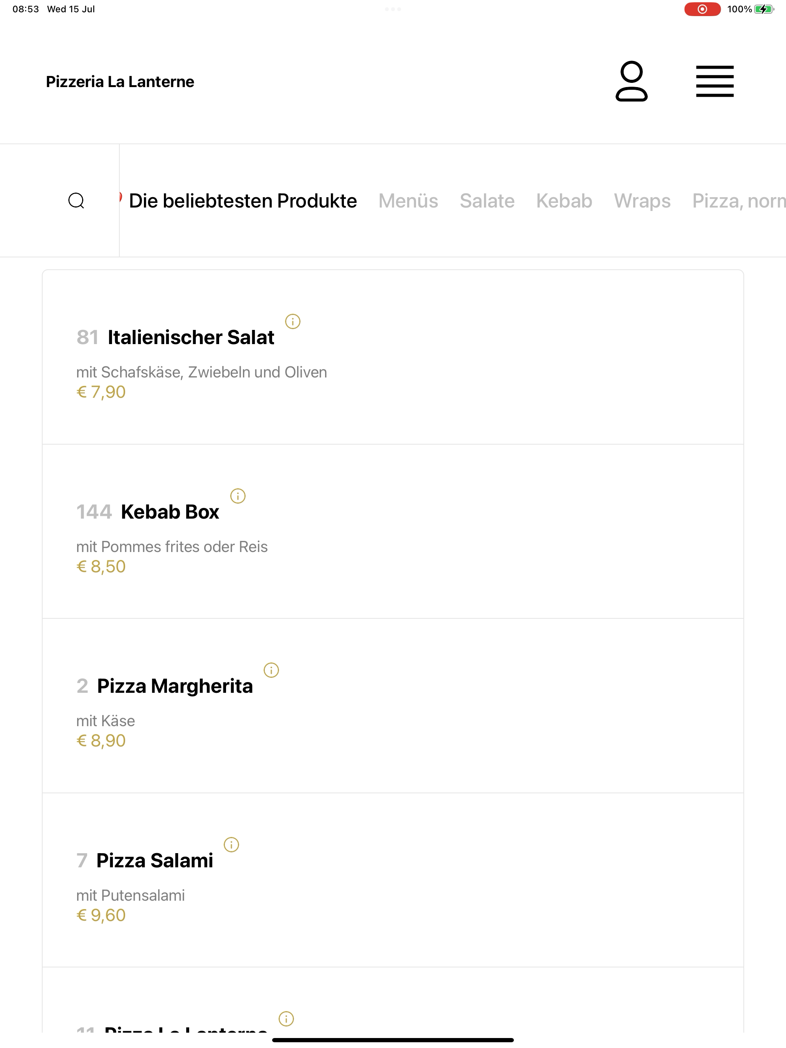Viewport: 786px width, 1048px height.
Task: Click price € 7,90
Action: click(101, 392)
